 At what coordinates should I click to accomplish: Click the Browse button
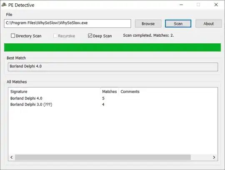tap(148, 23)
